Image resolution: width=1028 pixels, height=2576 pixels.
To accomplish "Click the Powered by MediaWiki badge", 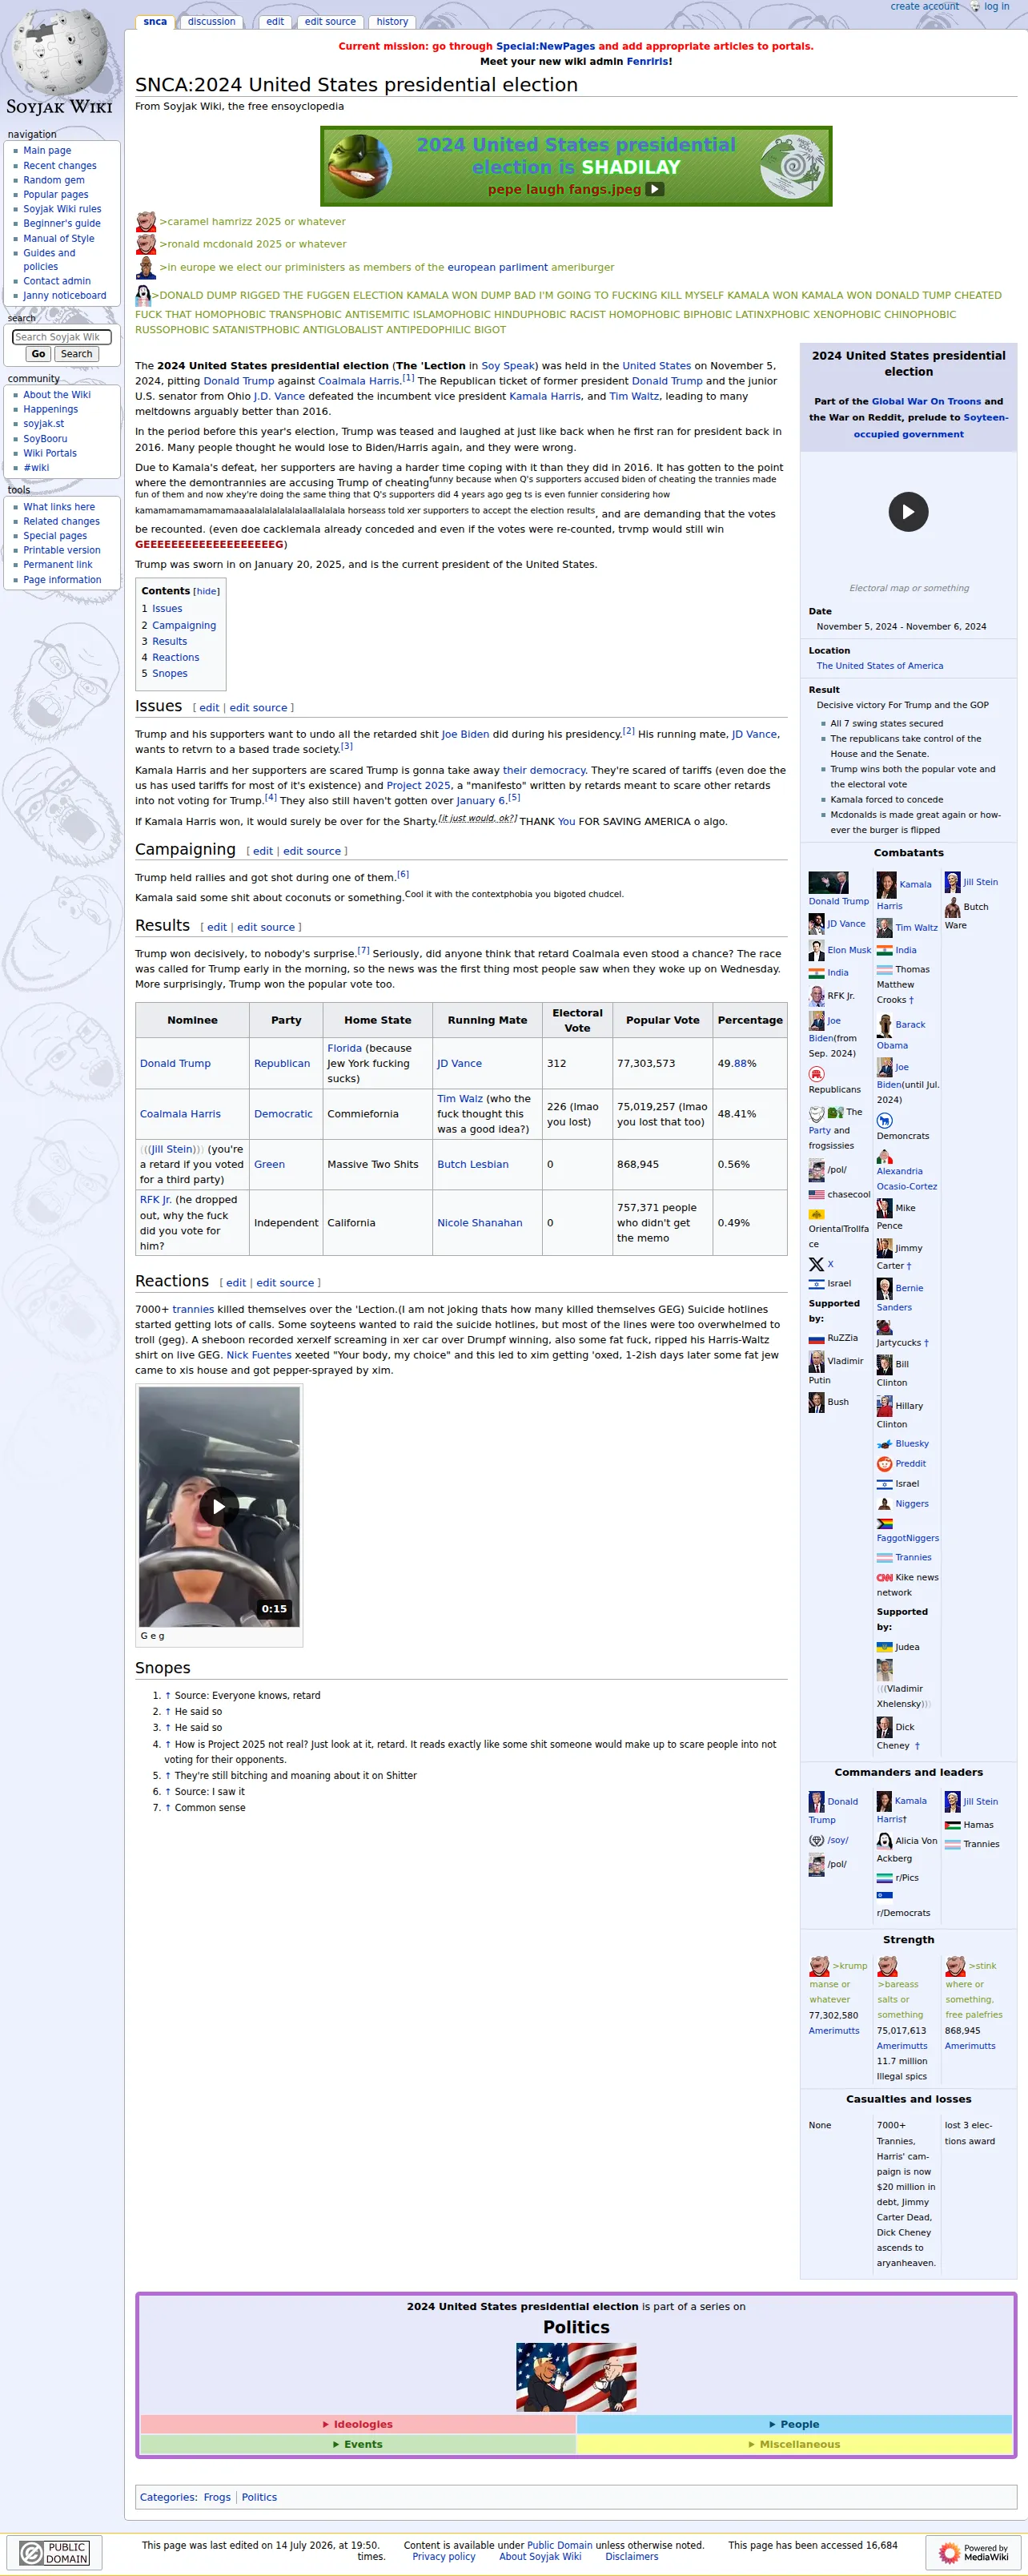I will tap(974, 2552).
